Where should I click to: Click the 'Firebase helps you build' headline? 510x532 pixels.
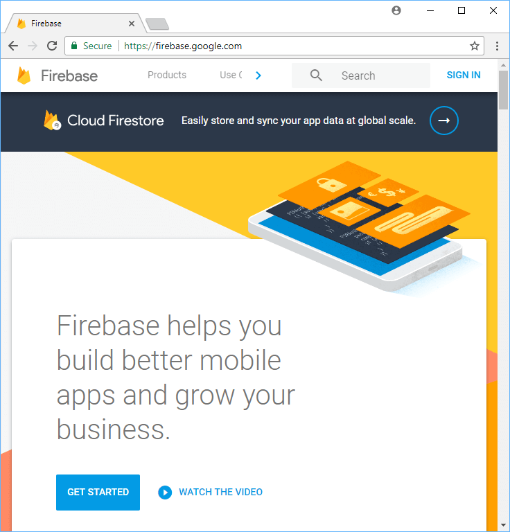tap(176, 378)
